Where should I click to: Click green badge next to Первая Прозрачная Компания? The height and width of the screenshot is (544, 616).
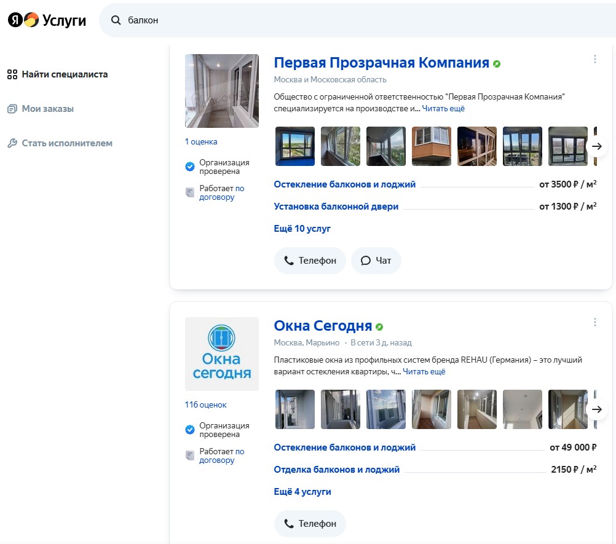[497, 64]
